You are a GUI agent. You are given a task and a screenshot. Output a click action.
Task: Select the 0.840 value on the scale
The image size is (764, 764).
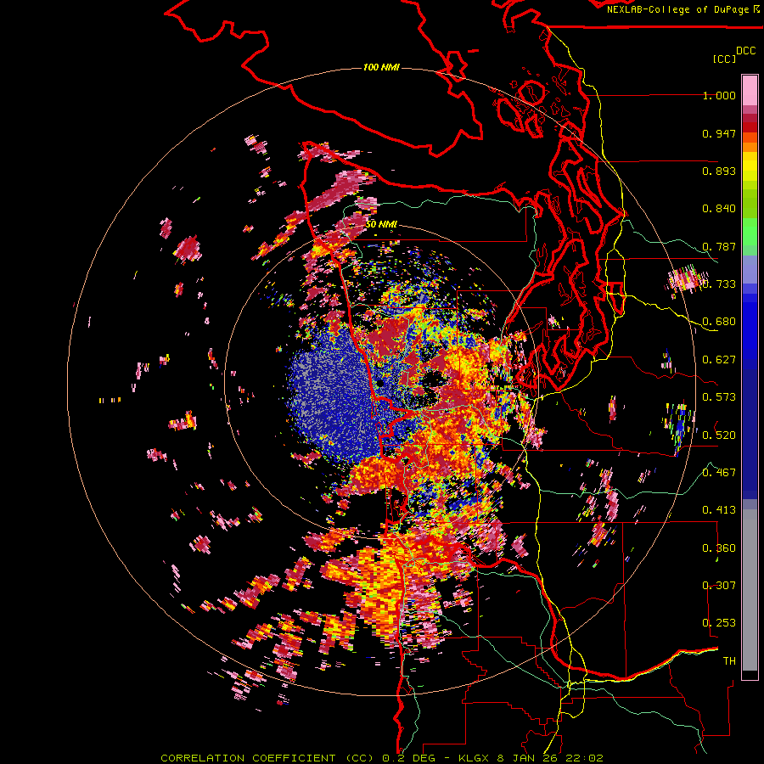(719, 209)
